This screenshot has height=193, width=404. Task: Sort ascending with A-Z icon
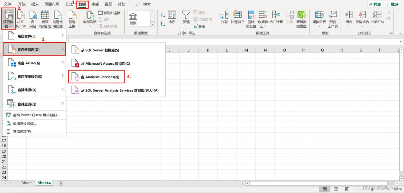pos(163,15)
